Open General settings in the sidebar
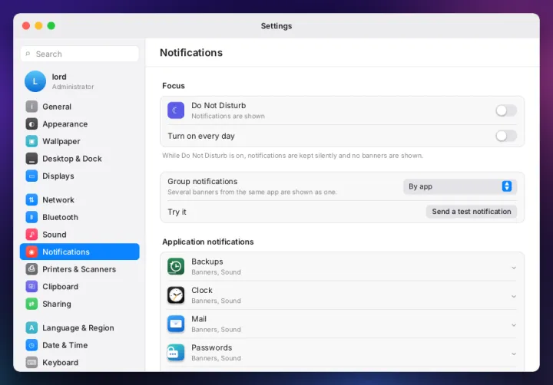 [x=80, y=107]
